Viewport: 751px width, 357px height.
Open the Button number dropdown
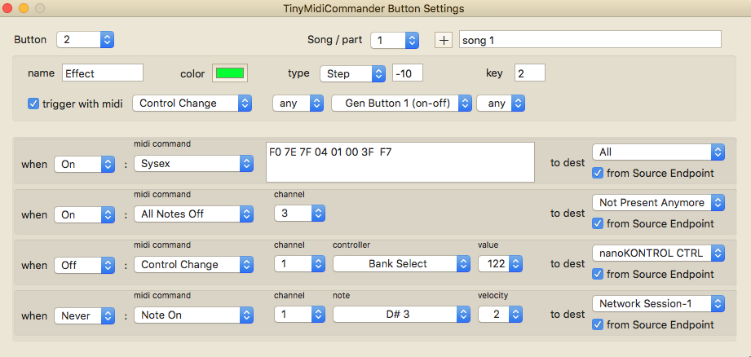pos(85,40)
